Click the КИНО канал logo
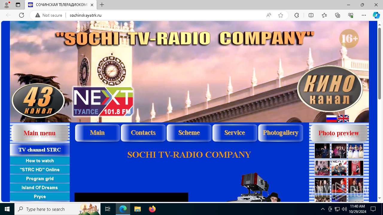This screenshot has height=215, width=383. click(x=330, y=89)
